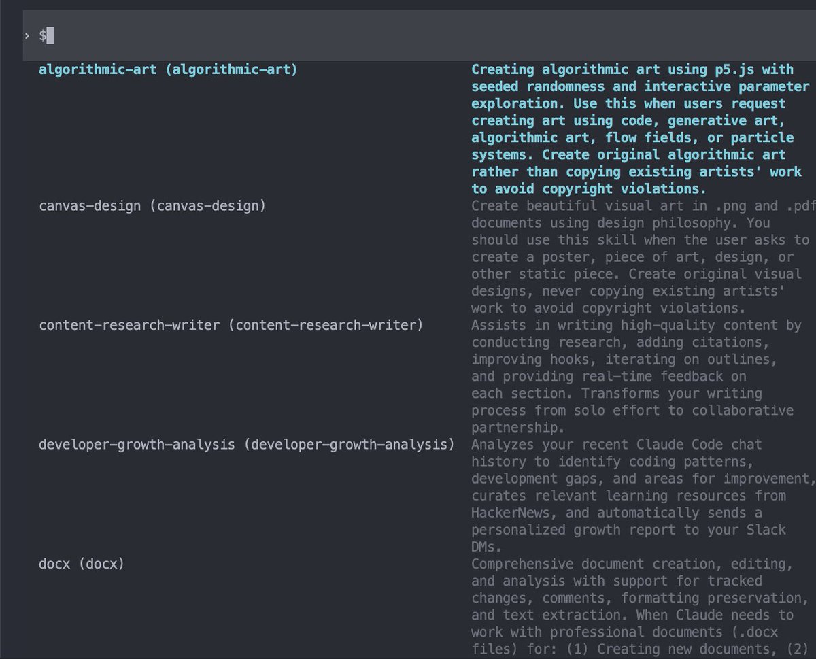Select the content-research-writer (content-research-writer) entry
The width and height of the screenshot is (816, 659).
coord(231,325)
